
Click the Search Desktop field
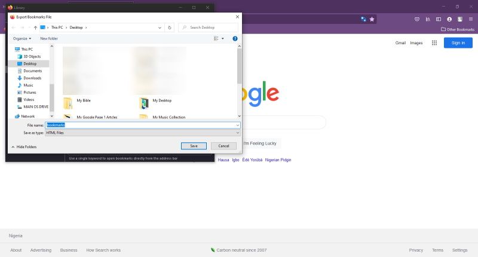208,27
